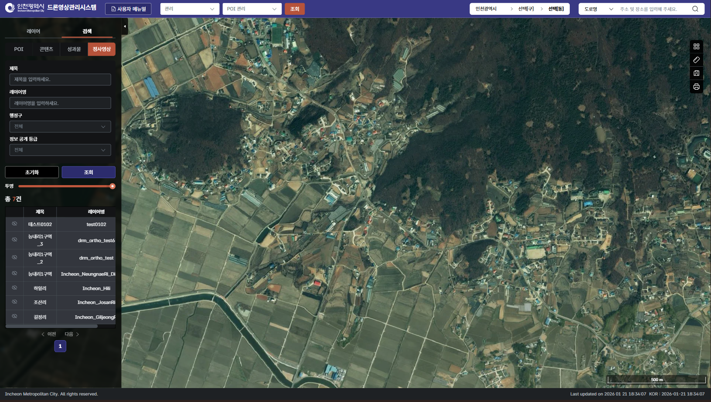Click the 투명 transparency slider handle

(112, 186)
